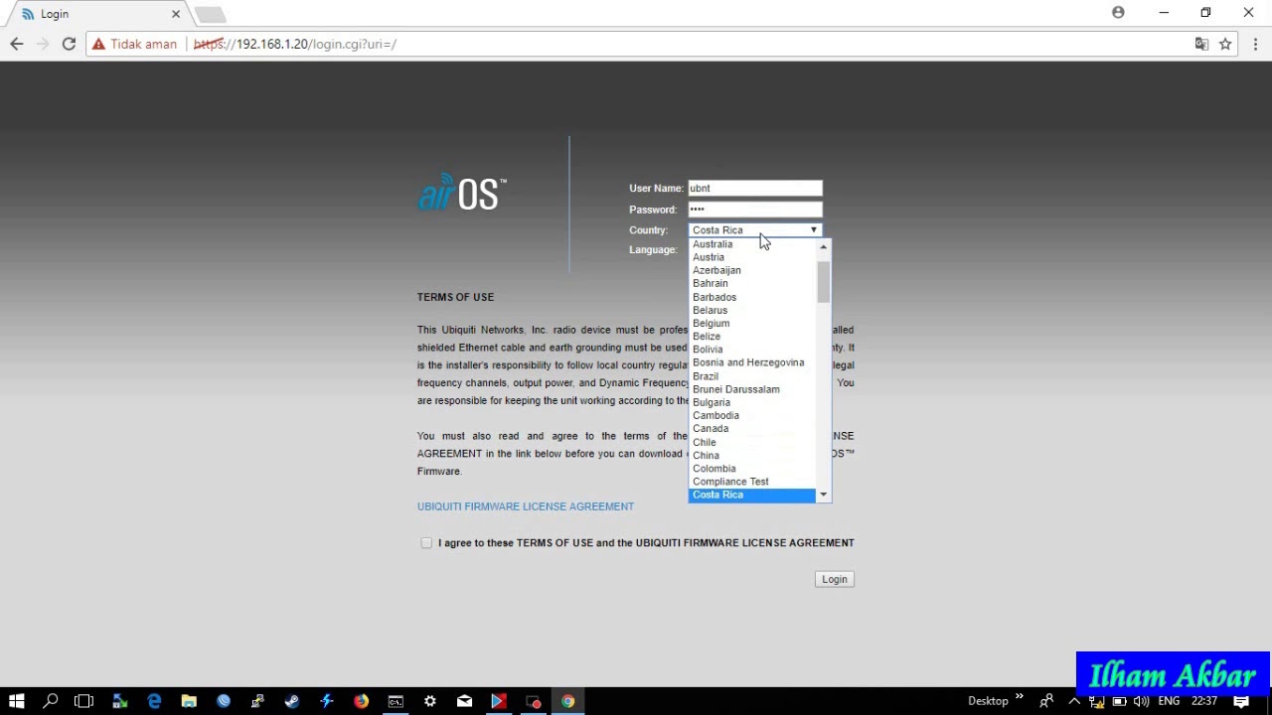The image size is (1272, 715).
Task: Open the Action Center notifications icon
Action: pyautogui.click(x=1241, y=701)
